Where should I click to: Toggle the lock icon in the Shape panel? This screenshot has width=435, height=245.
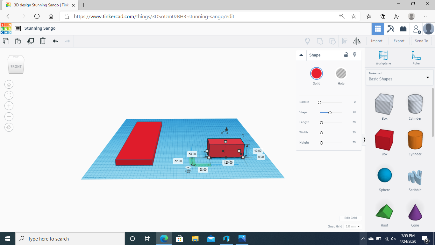point(346,55)
